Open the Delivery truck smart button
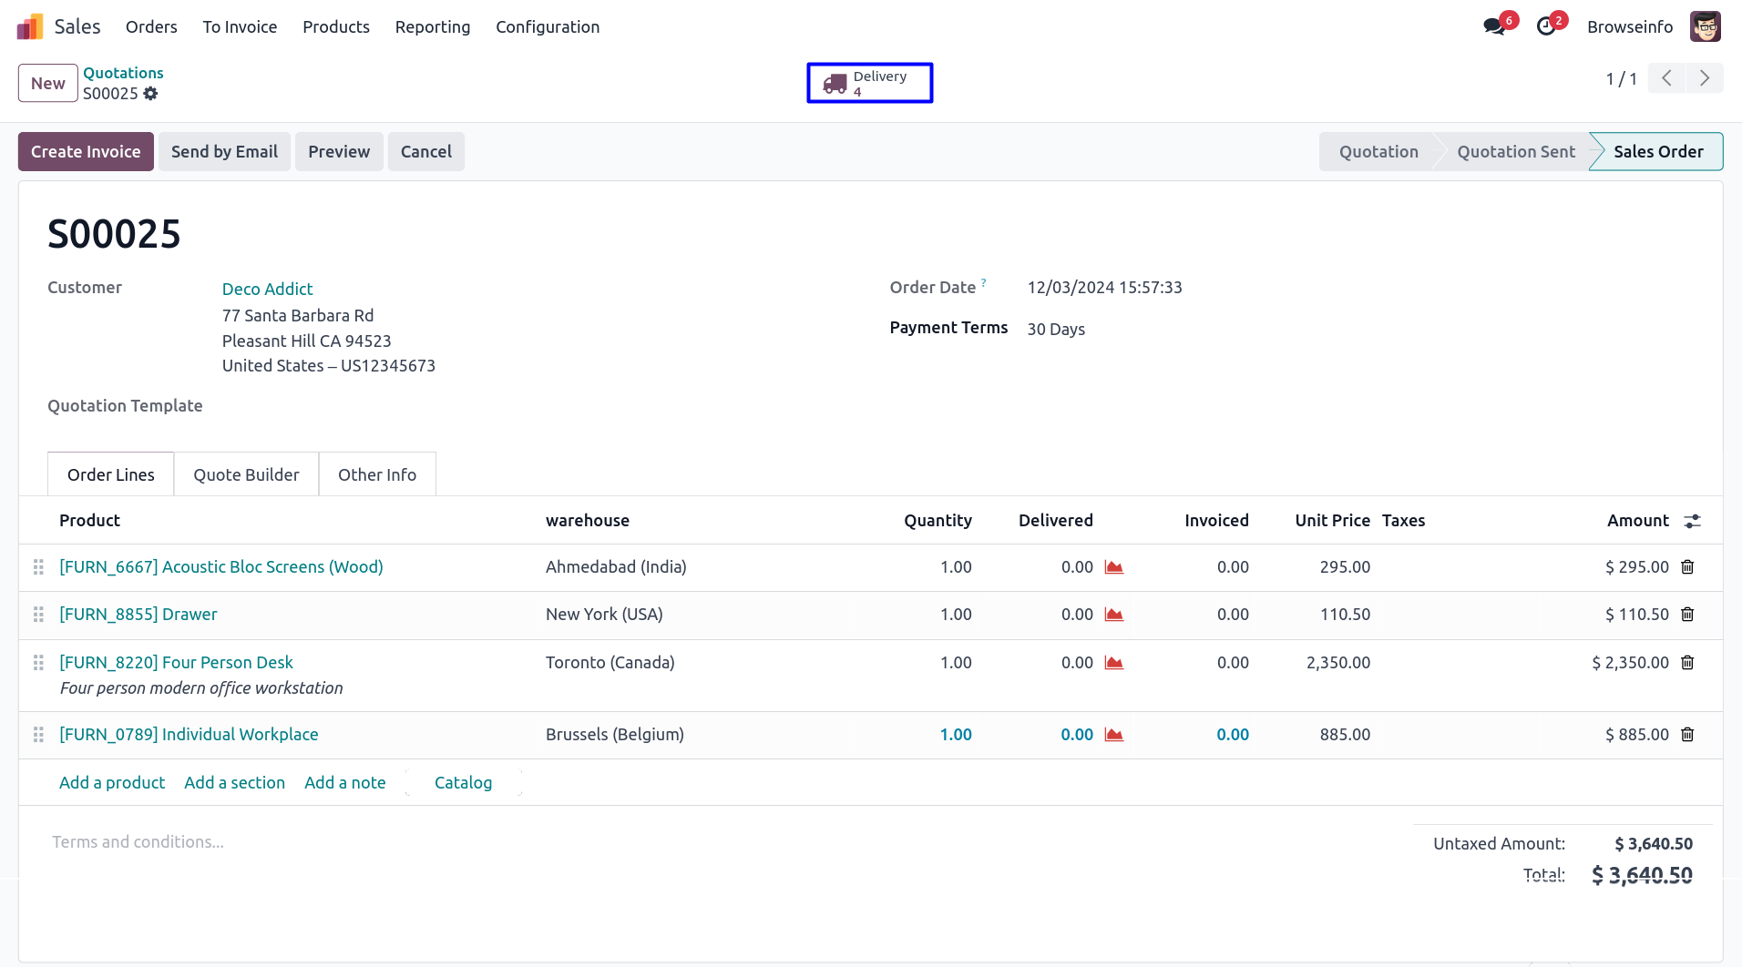Image resolution: width=1742 pixels, height=967 pixels. (869, 83)
